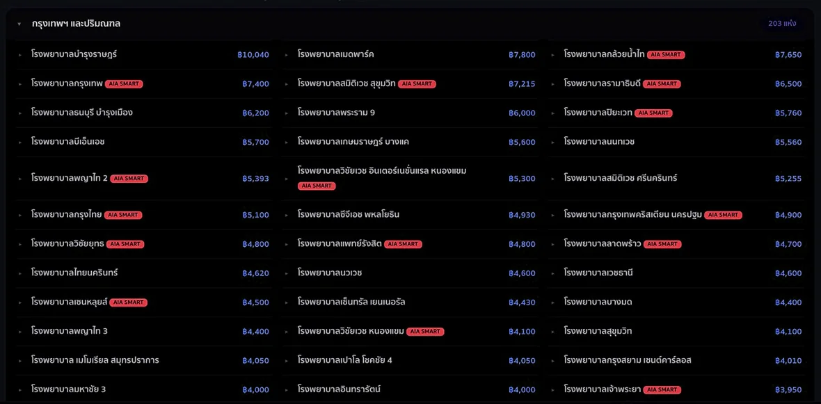Open โรงพยาบาล เมโมเรียล สมุทรปราการ entry

pos(95,361)
